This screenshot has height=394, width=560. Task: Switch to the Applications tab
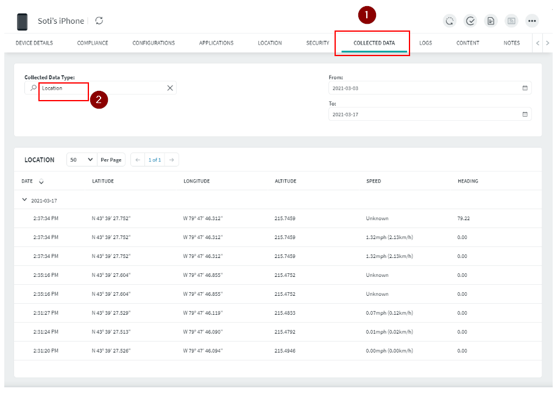click(x=216, y=43)
